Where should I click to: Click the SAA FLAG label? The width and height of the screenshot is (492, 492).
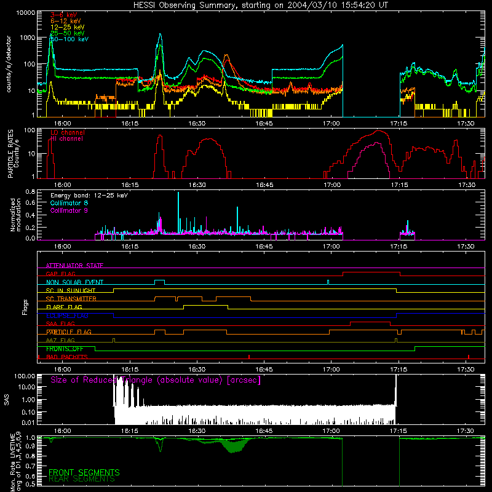point(60,323)
